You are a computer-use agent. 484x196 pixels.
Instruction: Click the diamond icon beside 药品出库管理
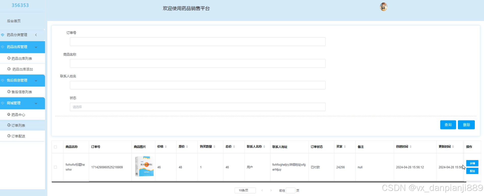(x=3, y=47)
